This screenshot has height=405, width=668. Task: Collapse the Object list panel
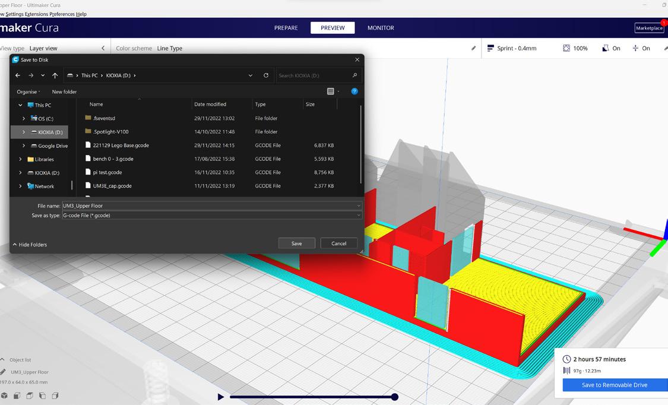[x=2, y=359]
